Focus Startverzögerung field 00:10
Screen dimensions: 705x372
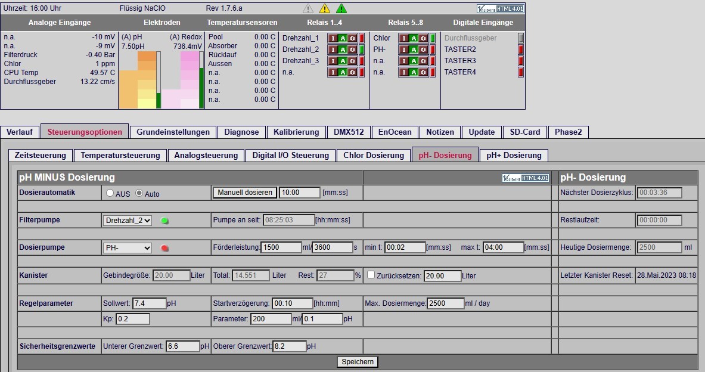(292, 303)
